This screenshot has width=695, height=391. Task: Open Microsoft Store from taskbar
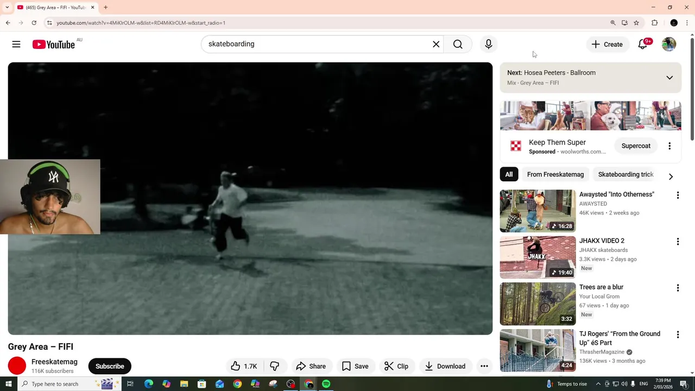click(201, 384)
